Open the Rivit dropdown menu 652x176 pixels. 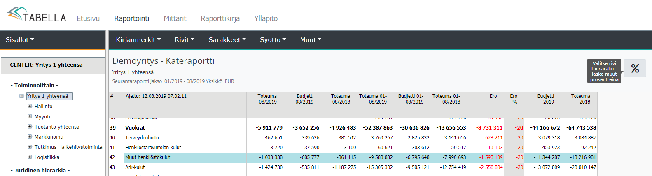pos(184,40)
